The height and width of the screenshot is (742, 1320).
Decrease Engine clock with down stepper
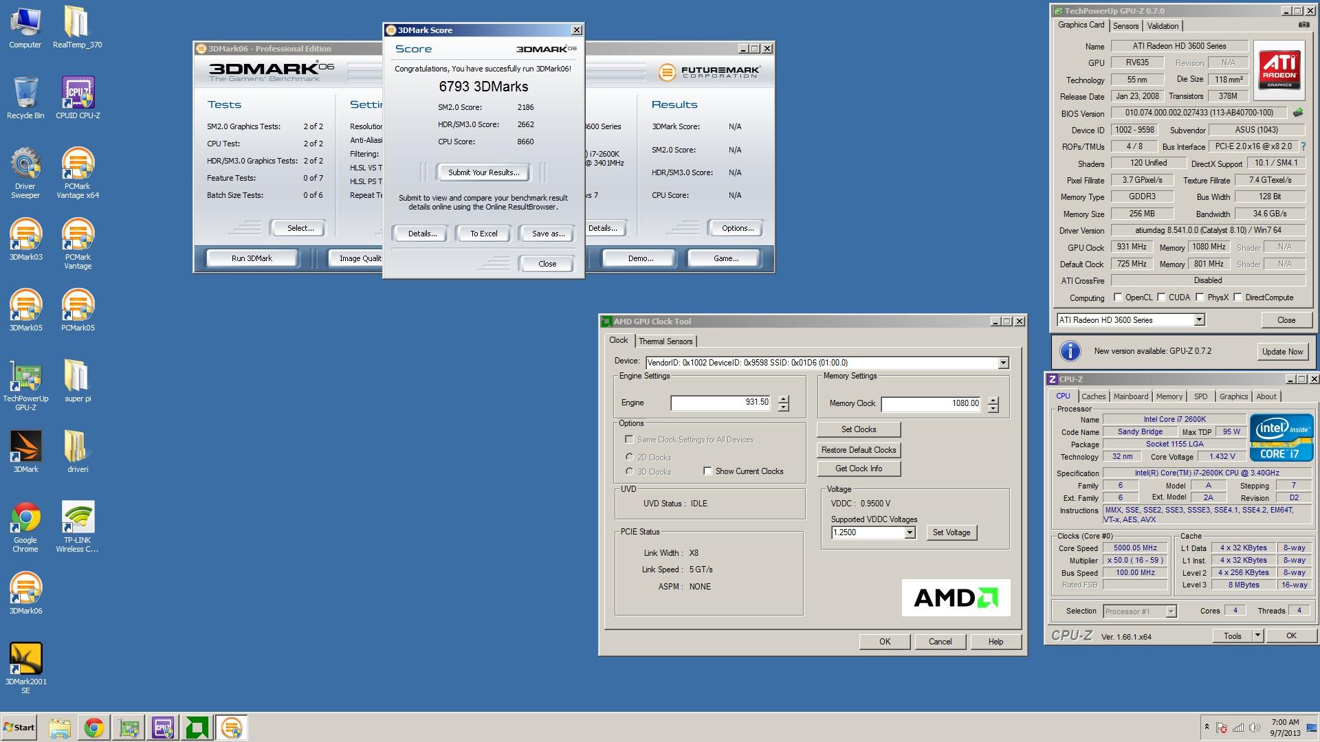(x=783, y=407)
